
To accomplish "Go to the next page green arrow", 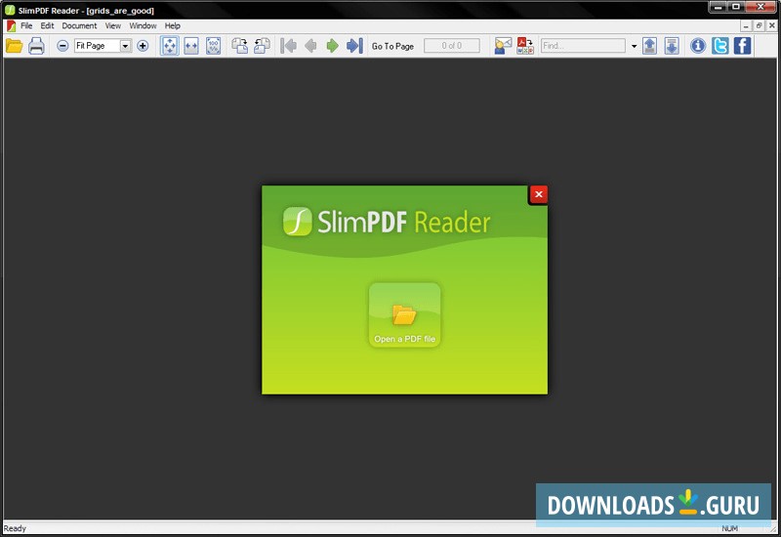I will 332,46.
